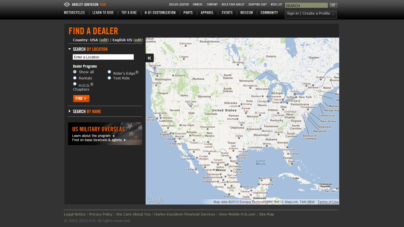This screenshot has width=404, height=227.
Task: Click the United States label on map
Action: pos(224,110)
